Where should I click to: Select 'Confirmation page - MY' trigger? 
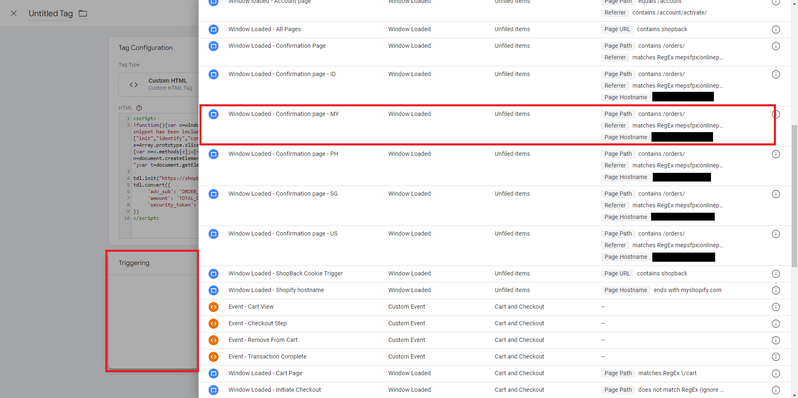pos(495,126)
